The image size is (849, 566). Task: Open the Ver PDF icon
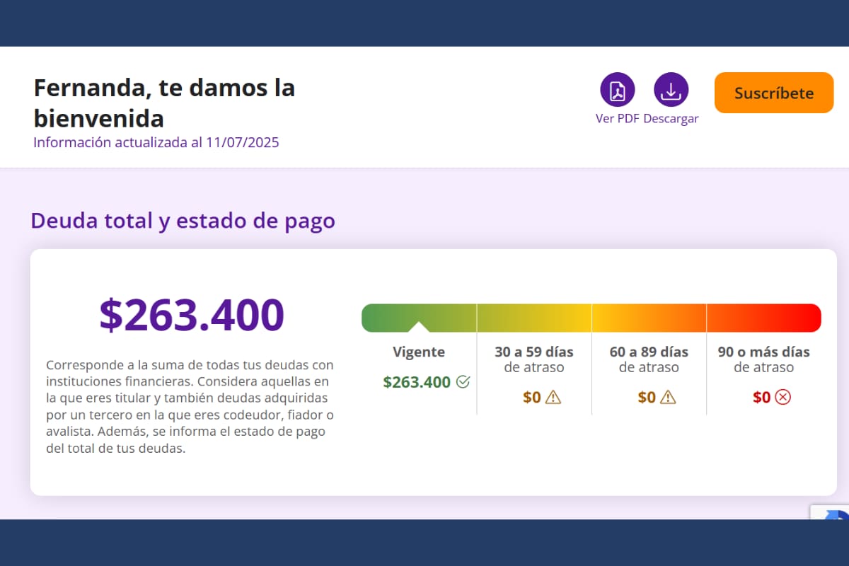point(618,91)
